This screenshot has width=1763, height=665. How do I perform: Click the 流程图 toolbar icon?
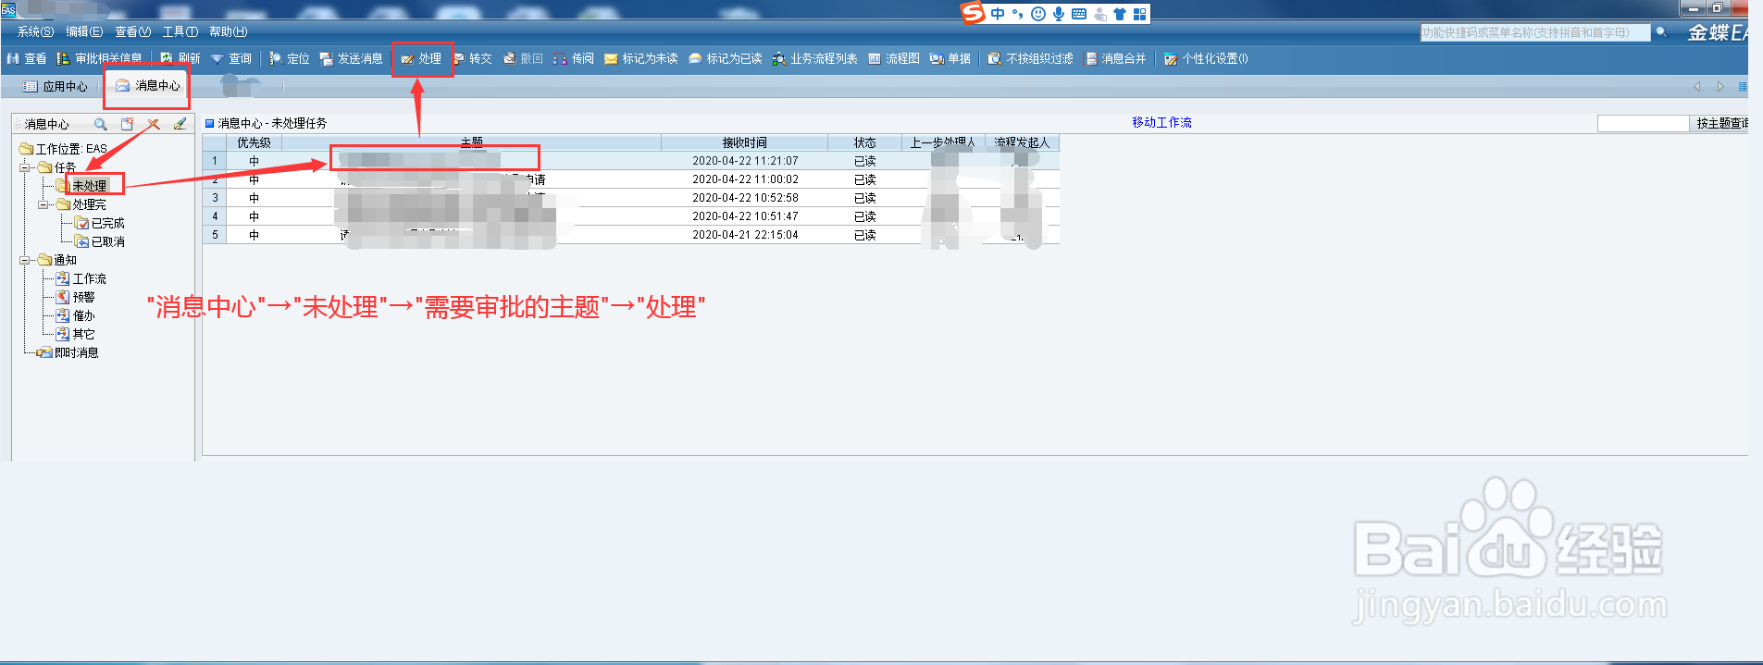[x=875, y=58]
